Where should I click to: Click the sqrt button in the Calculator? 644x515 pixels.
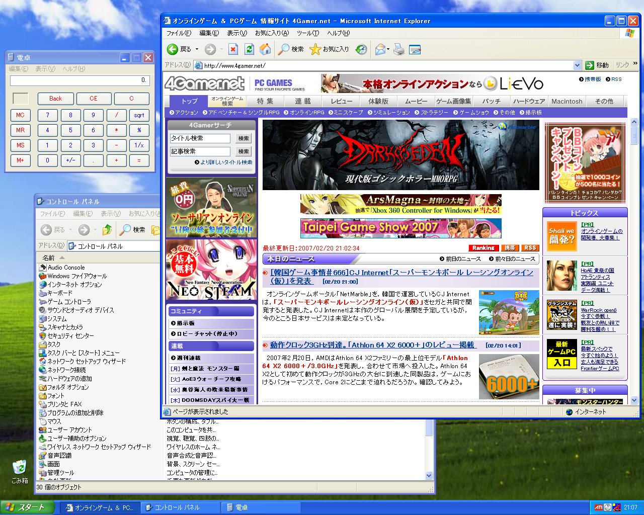pyautogui.click(x=139, y=115)
